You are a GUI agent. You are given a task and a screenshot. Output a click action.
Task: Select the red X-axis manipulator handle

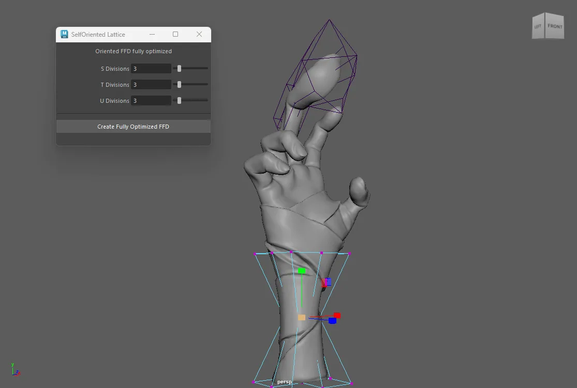coord(337,315)
